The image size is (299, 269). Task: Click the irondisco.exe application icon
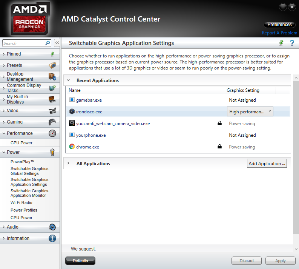72,111
